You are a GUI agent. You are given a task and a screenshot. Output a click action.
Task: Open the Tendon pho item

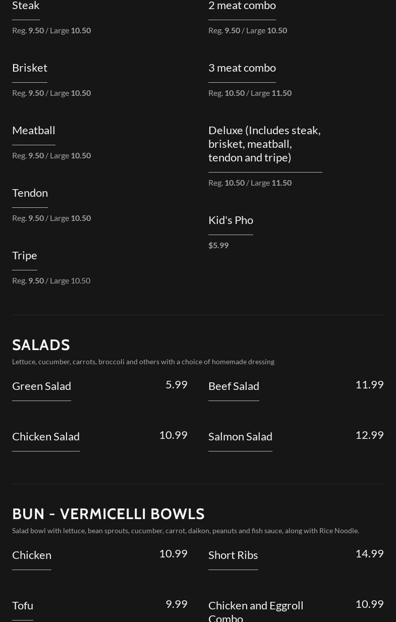(30, 193)
